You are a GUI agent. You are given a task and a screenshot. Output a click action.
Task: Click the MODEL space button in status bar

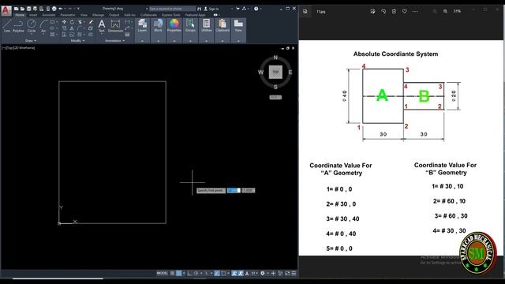tap(163, 274)
